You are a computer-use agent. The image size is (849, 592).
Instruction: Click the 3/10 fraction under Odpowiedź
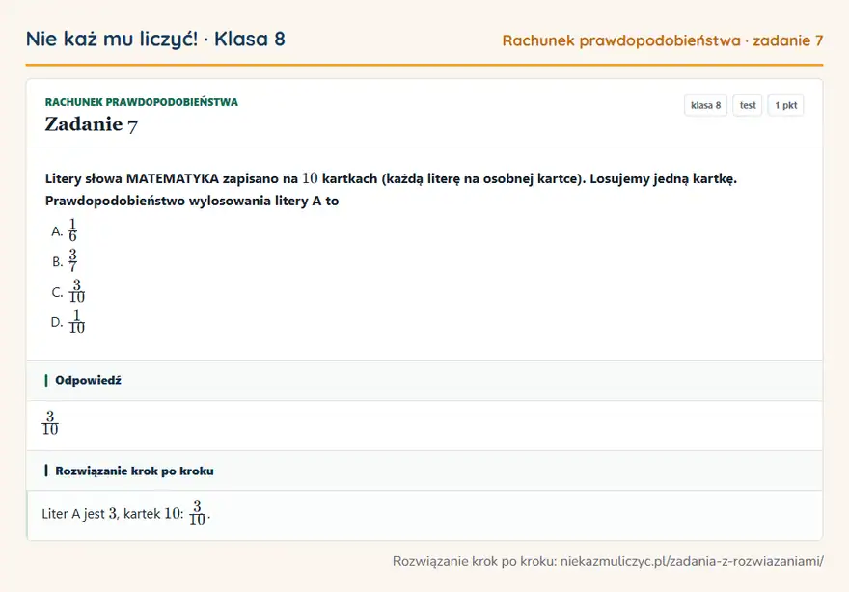tap(50, 423)
